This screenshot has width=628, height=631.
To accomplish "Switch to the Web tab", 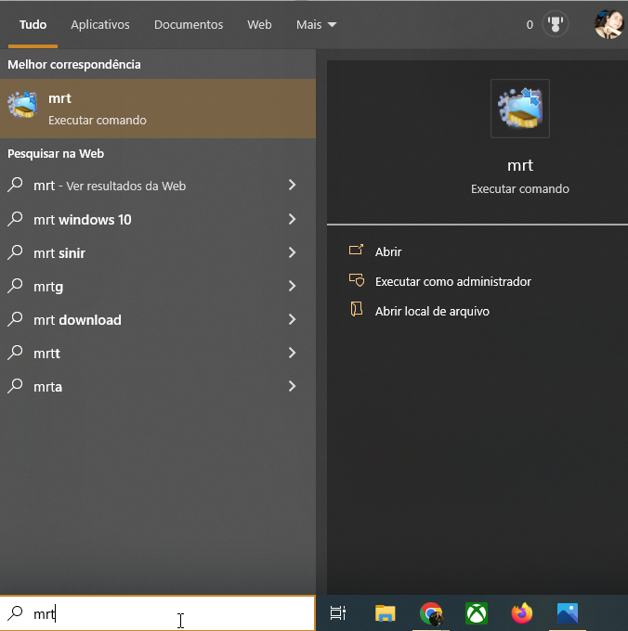I will coord(259,24).
